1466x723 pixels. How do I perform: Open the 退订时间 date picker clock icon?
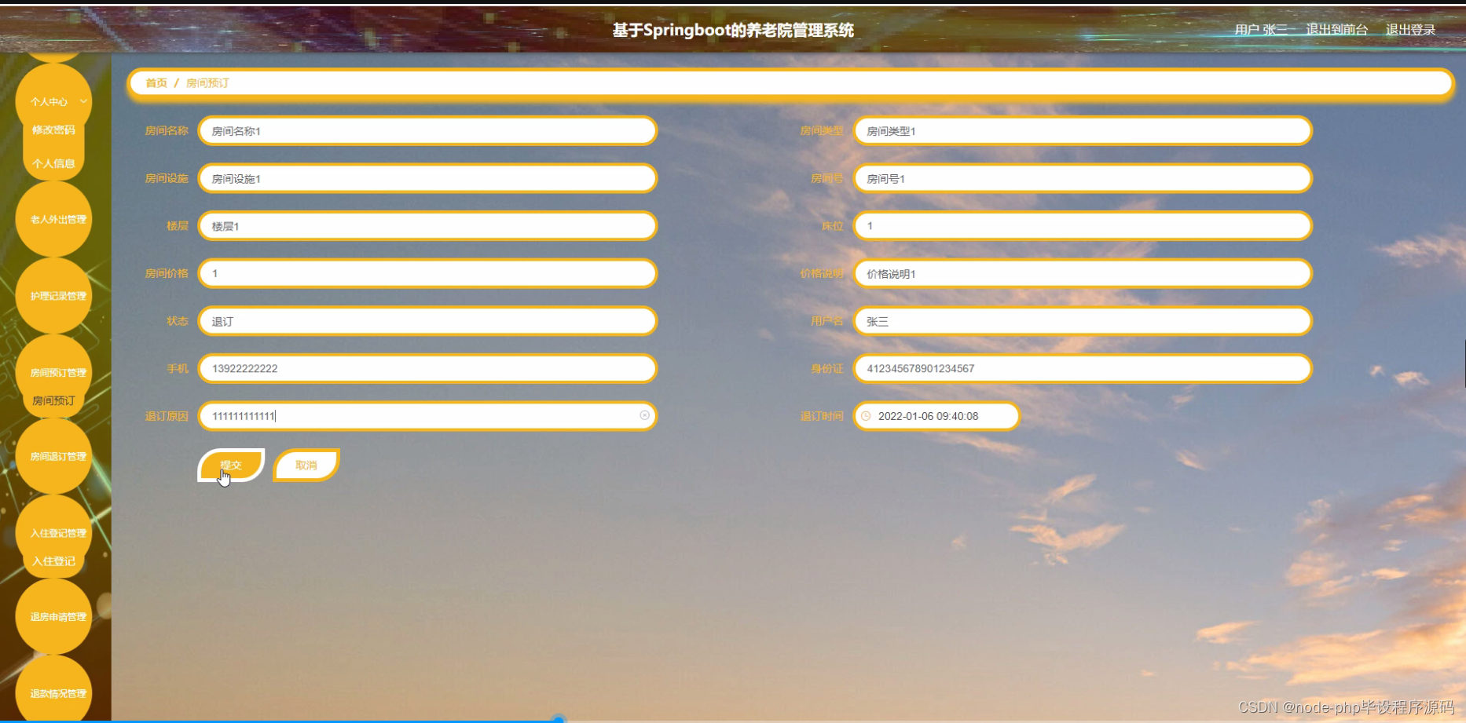pyautogui.click(x=867, y=416)
